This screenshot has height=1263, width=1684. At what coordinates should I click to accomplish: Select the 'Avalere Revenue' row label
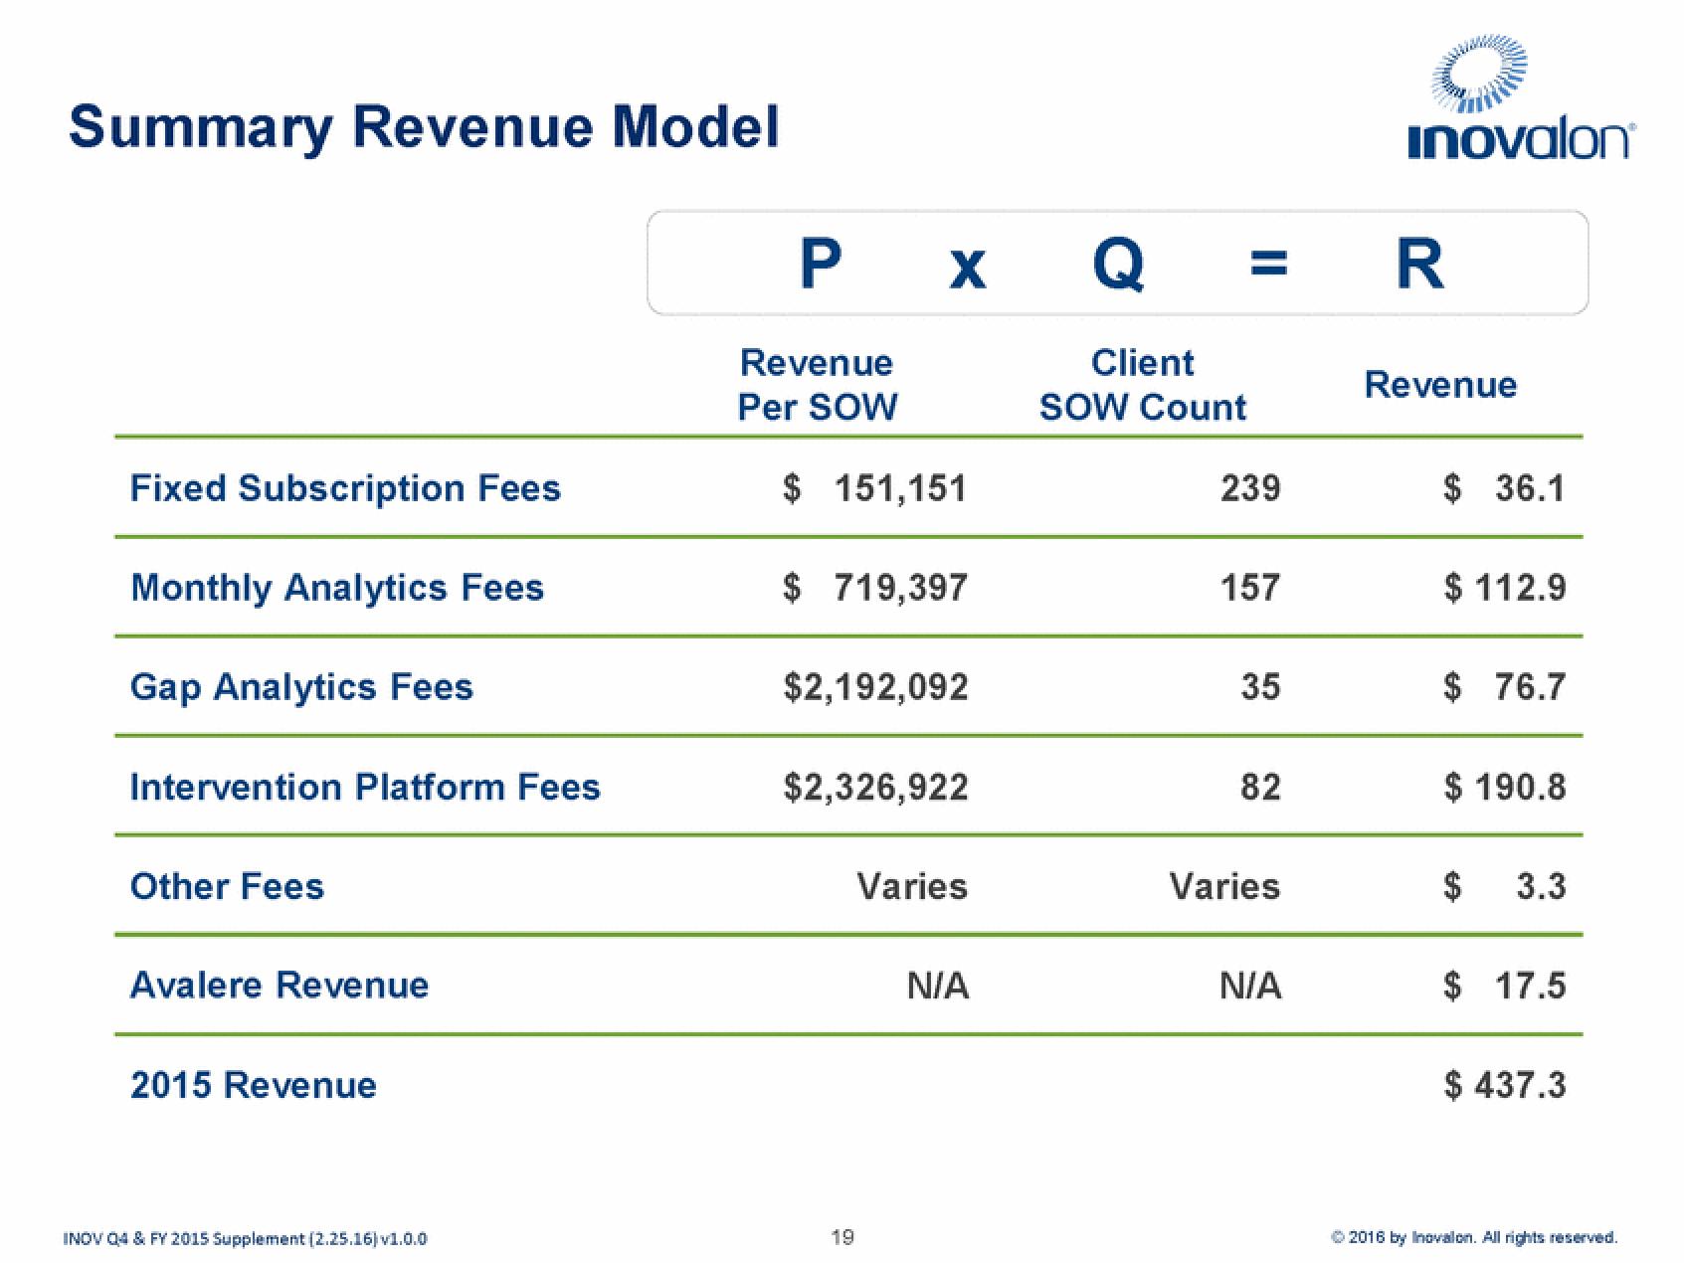click(x=280, y=986)
